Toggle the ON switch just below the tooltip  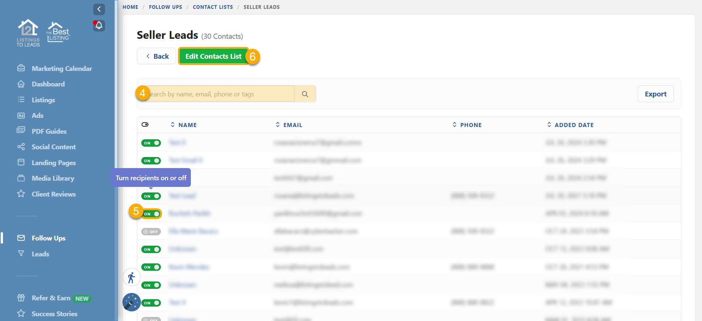[x=151, y=196]
